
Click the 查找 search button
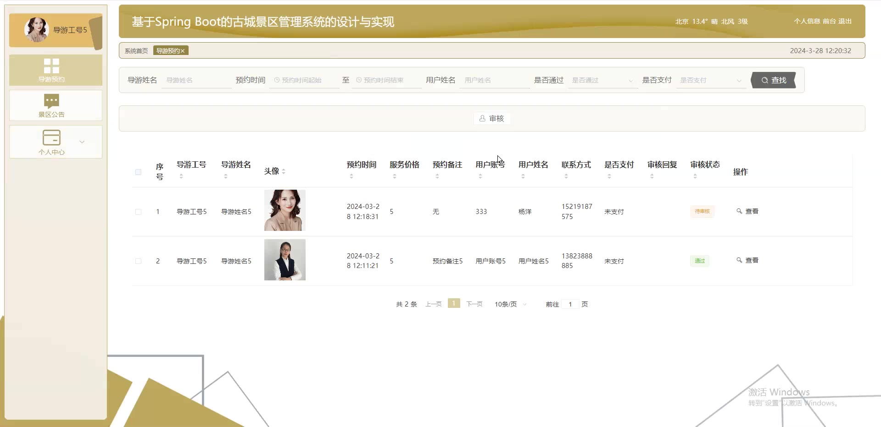coord(773,80)
